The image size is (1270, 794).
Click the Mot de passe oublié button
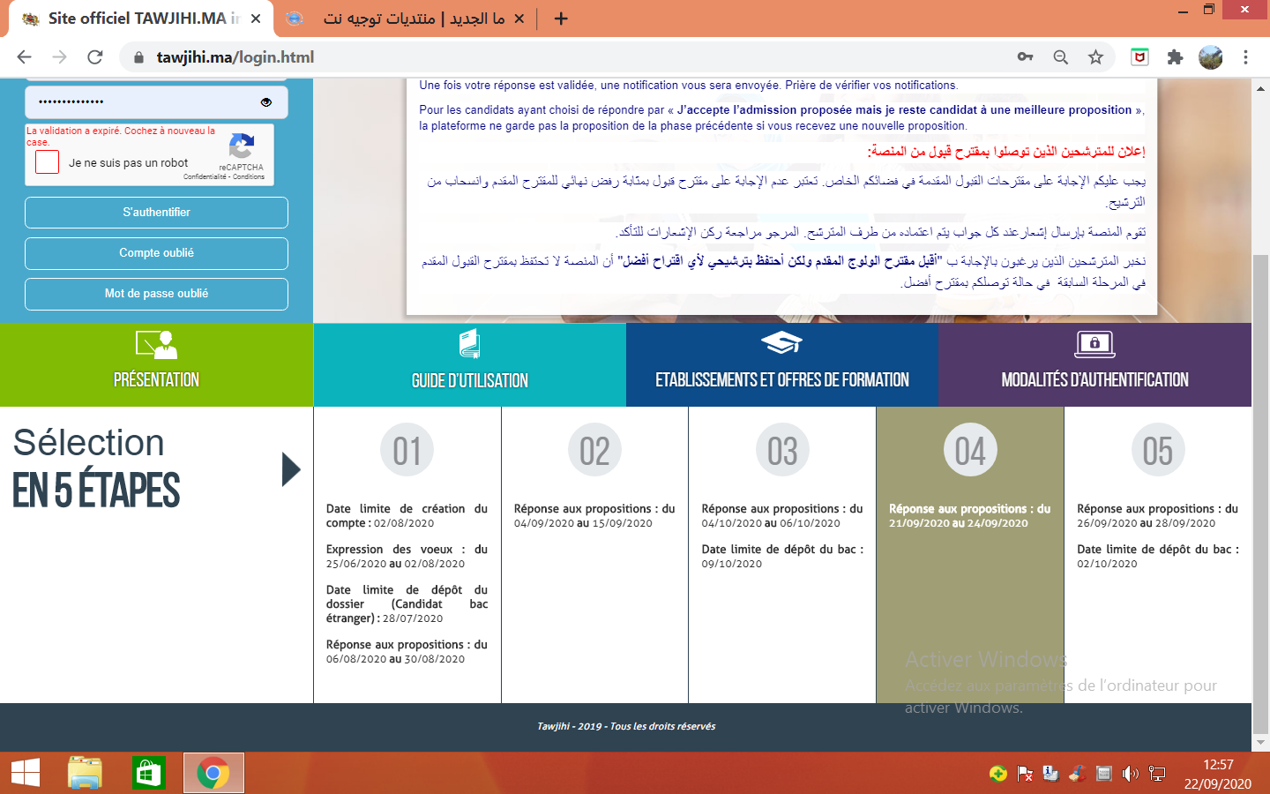tap(156, 294)
